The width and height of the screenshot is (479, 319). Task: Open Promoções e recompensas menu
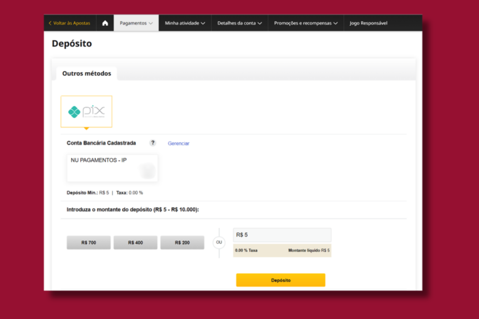[x=306, y=23]
